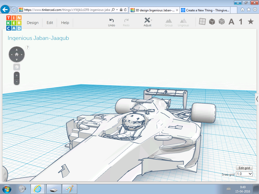
Task: Click the Show desktop strip
Action: pos(256,189)
